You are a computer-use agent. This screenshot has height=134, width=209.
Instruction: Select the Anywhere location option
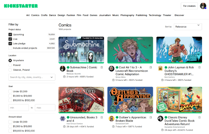10,61
